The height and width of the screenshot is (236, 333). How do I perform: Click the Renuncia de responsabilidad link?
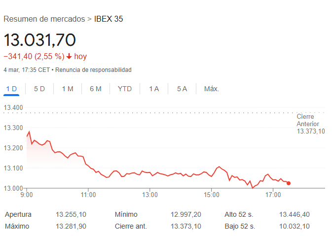(93, 70)
